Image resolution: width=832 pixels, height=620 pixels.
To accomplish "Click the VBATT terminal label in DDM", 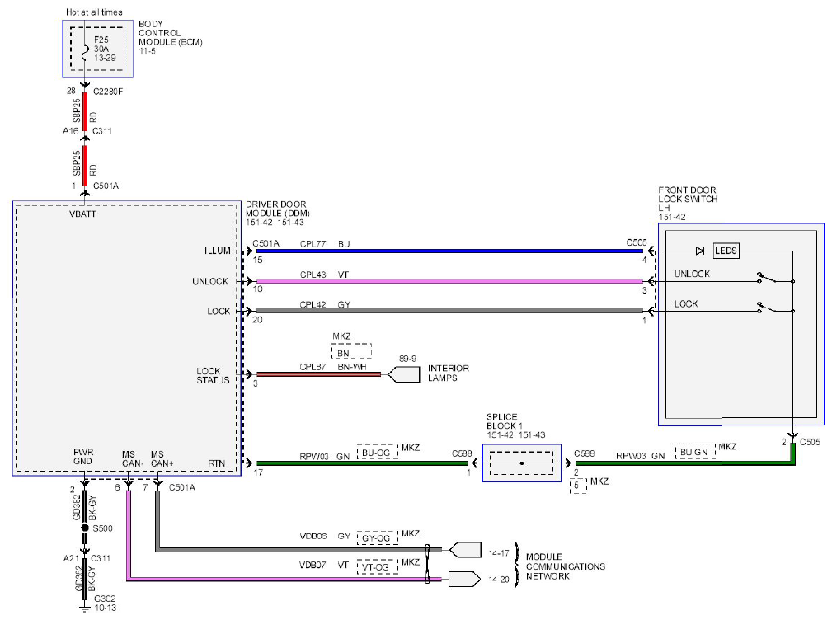I will (82, 214).
